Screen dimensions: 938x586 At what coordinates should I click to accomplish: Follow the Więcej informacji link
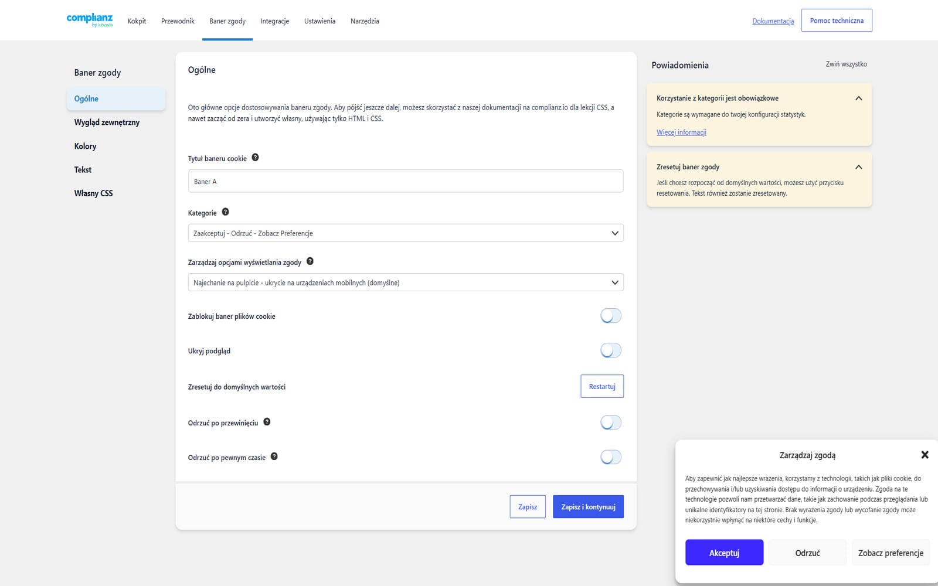click(681, 132)
